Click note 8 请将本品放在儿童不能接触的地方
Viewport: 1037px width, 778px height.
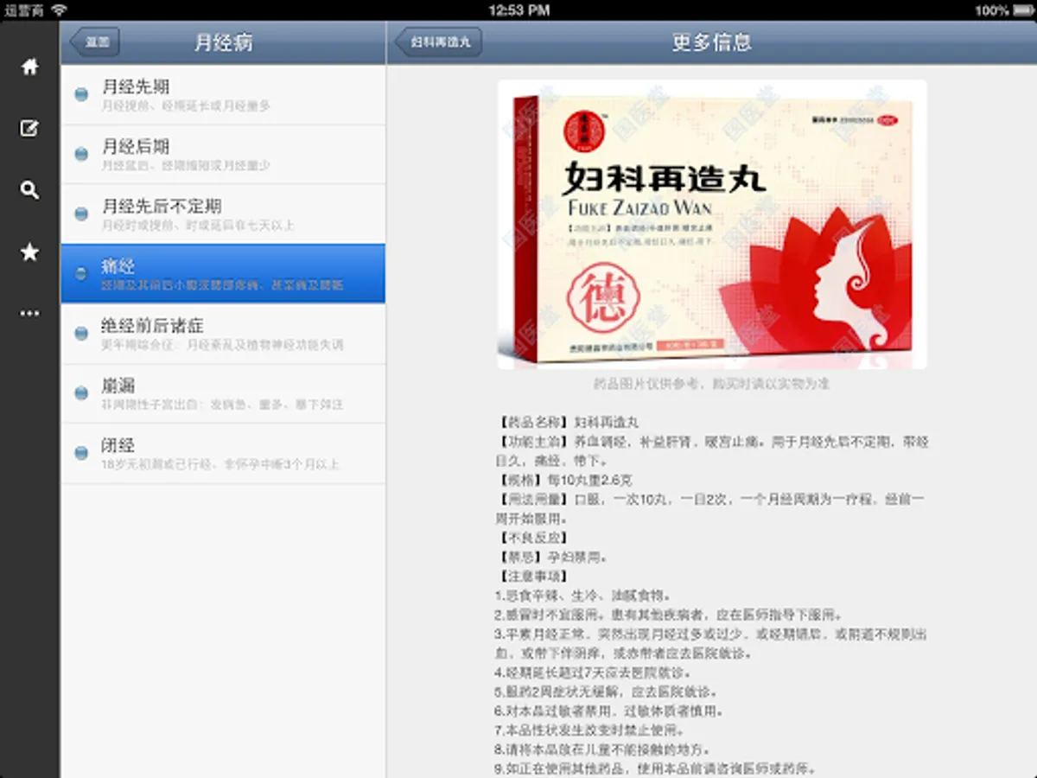[x=602, y=749]
